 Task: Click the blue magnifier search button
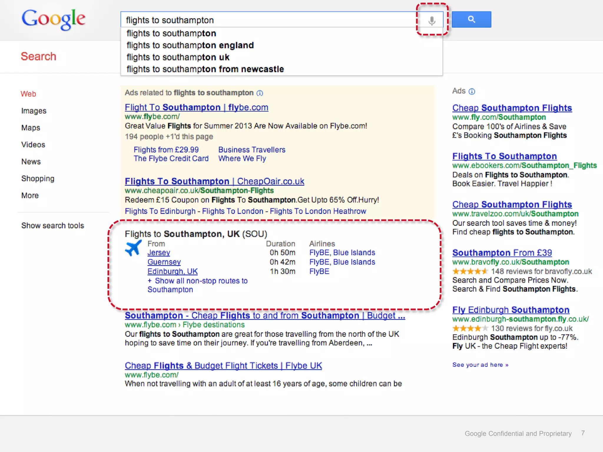[x=471, y=19]
